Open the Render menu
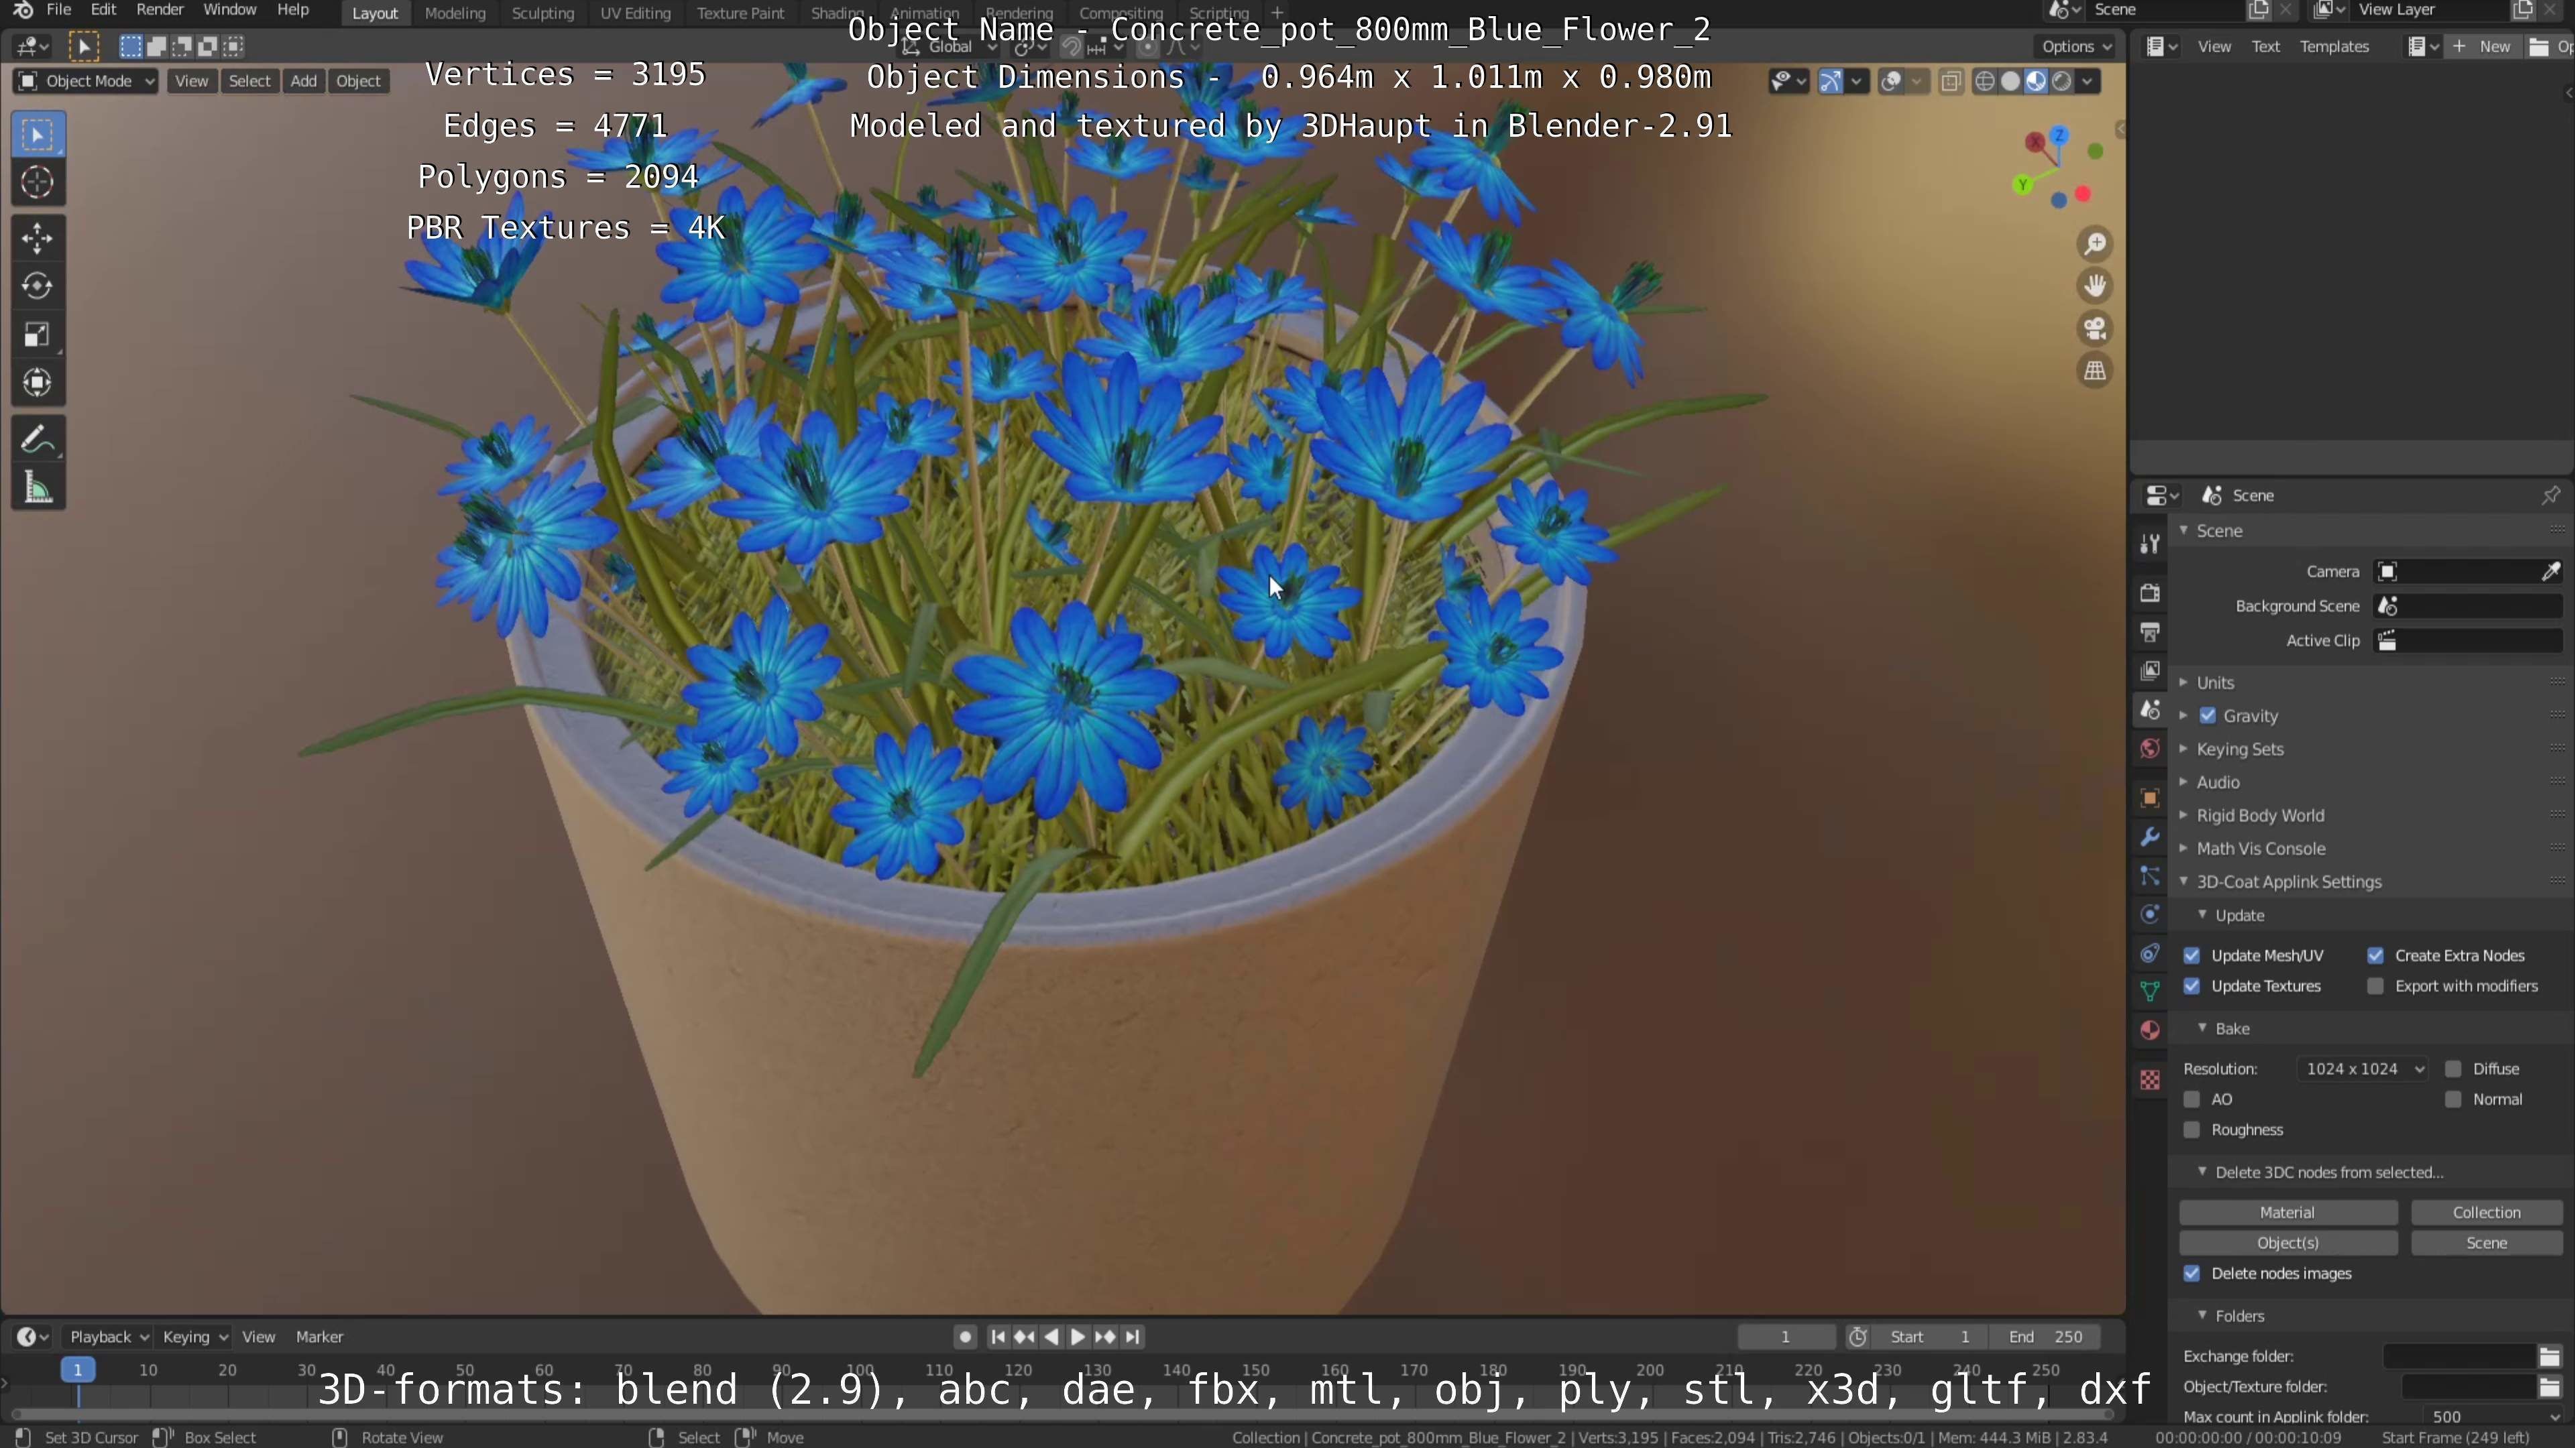Screen dimensions: 2575x1448 160,10
